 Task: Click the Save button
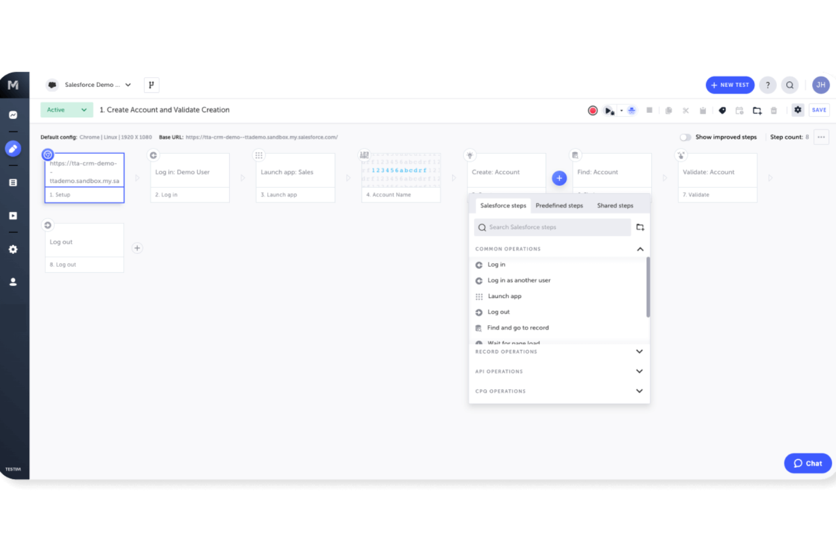pyautogui.click(x=819, y=109)
